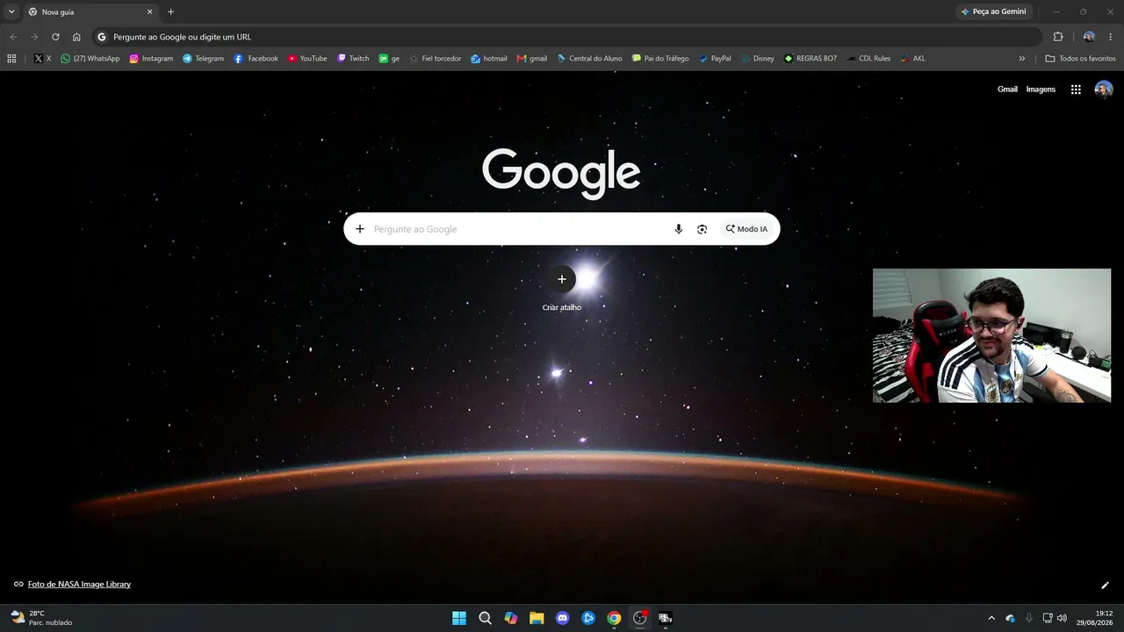Open the Pai do Tráfego bookmark
The height and width of the screenshot is (632, 1124).
[660, 59]
